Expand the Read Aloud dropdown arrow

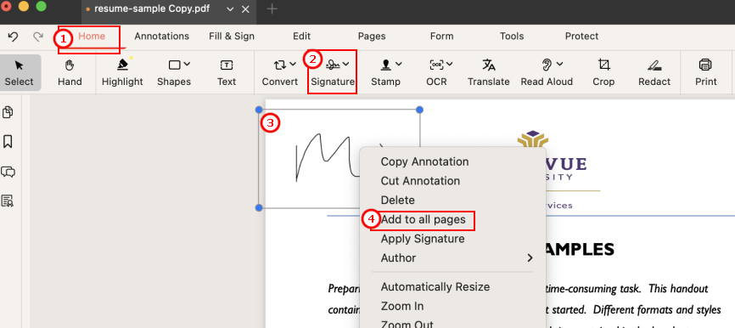pos(559,65)
